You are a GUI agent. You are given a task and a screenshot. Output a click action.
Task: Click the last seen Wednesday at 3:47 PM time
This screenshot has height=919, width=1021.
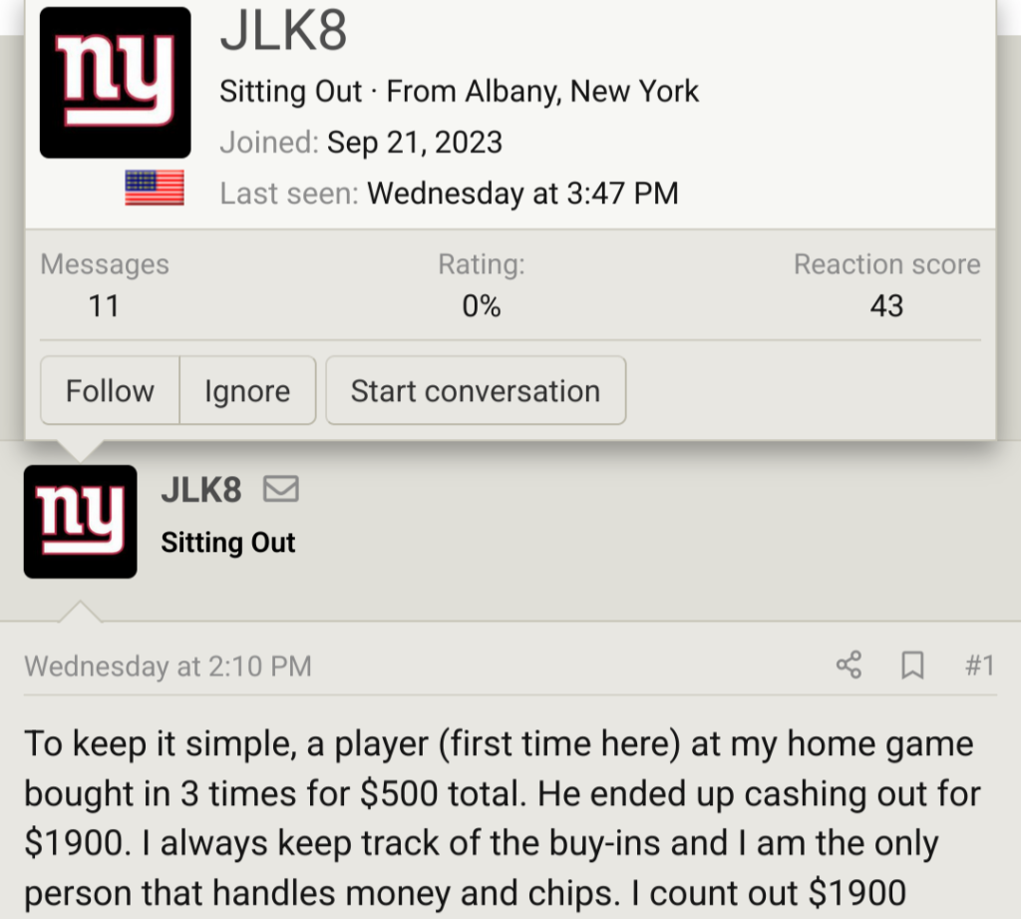(522, 193)
